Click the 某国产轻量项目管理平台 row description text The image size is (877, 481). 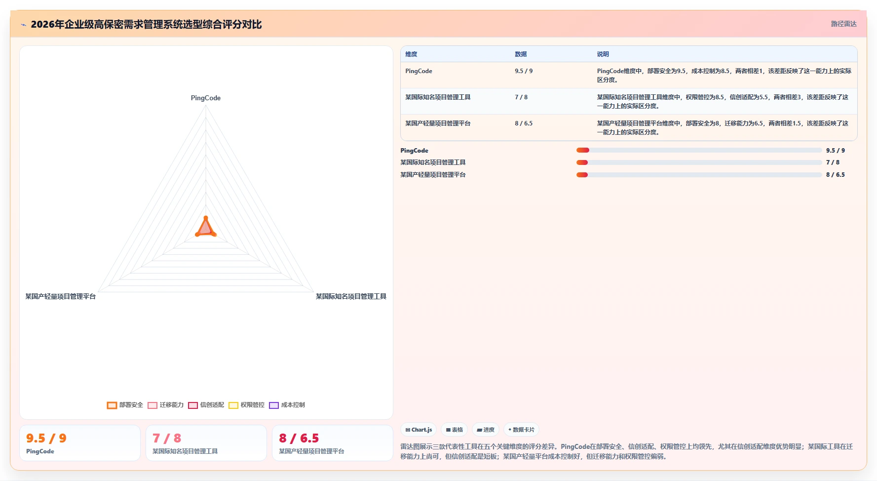click(724, 128)
